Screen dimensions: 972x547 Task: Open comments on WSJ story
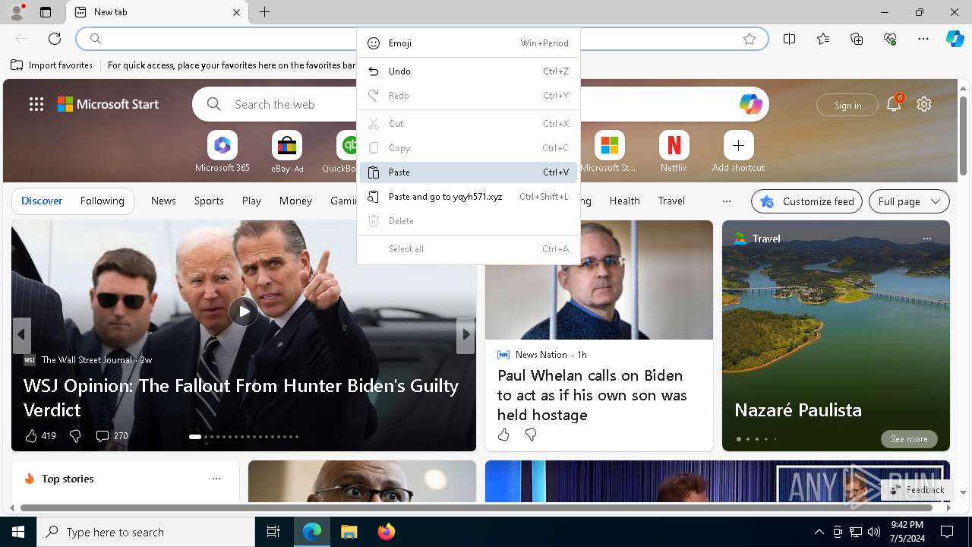pos(112,436)
